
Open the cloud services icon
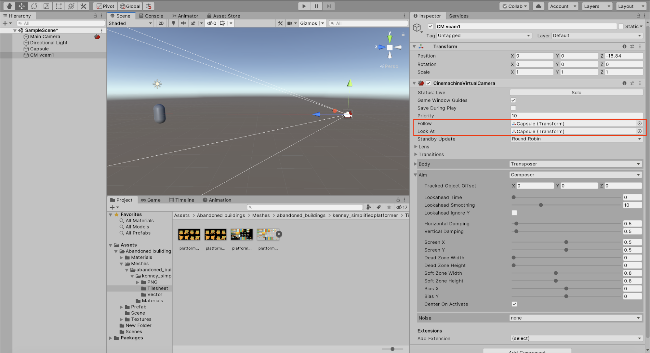(538, 6)
